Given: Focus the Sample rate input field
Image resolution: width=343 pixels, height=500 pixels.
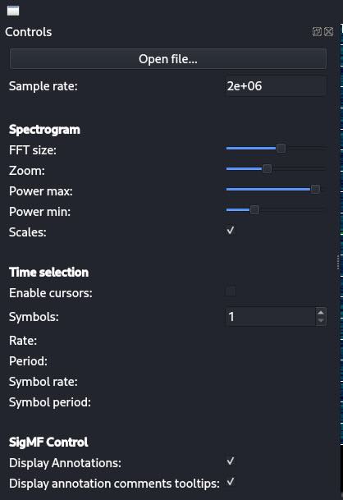Looking at the screenshot, I should 276,86.
